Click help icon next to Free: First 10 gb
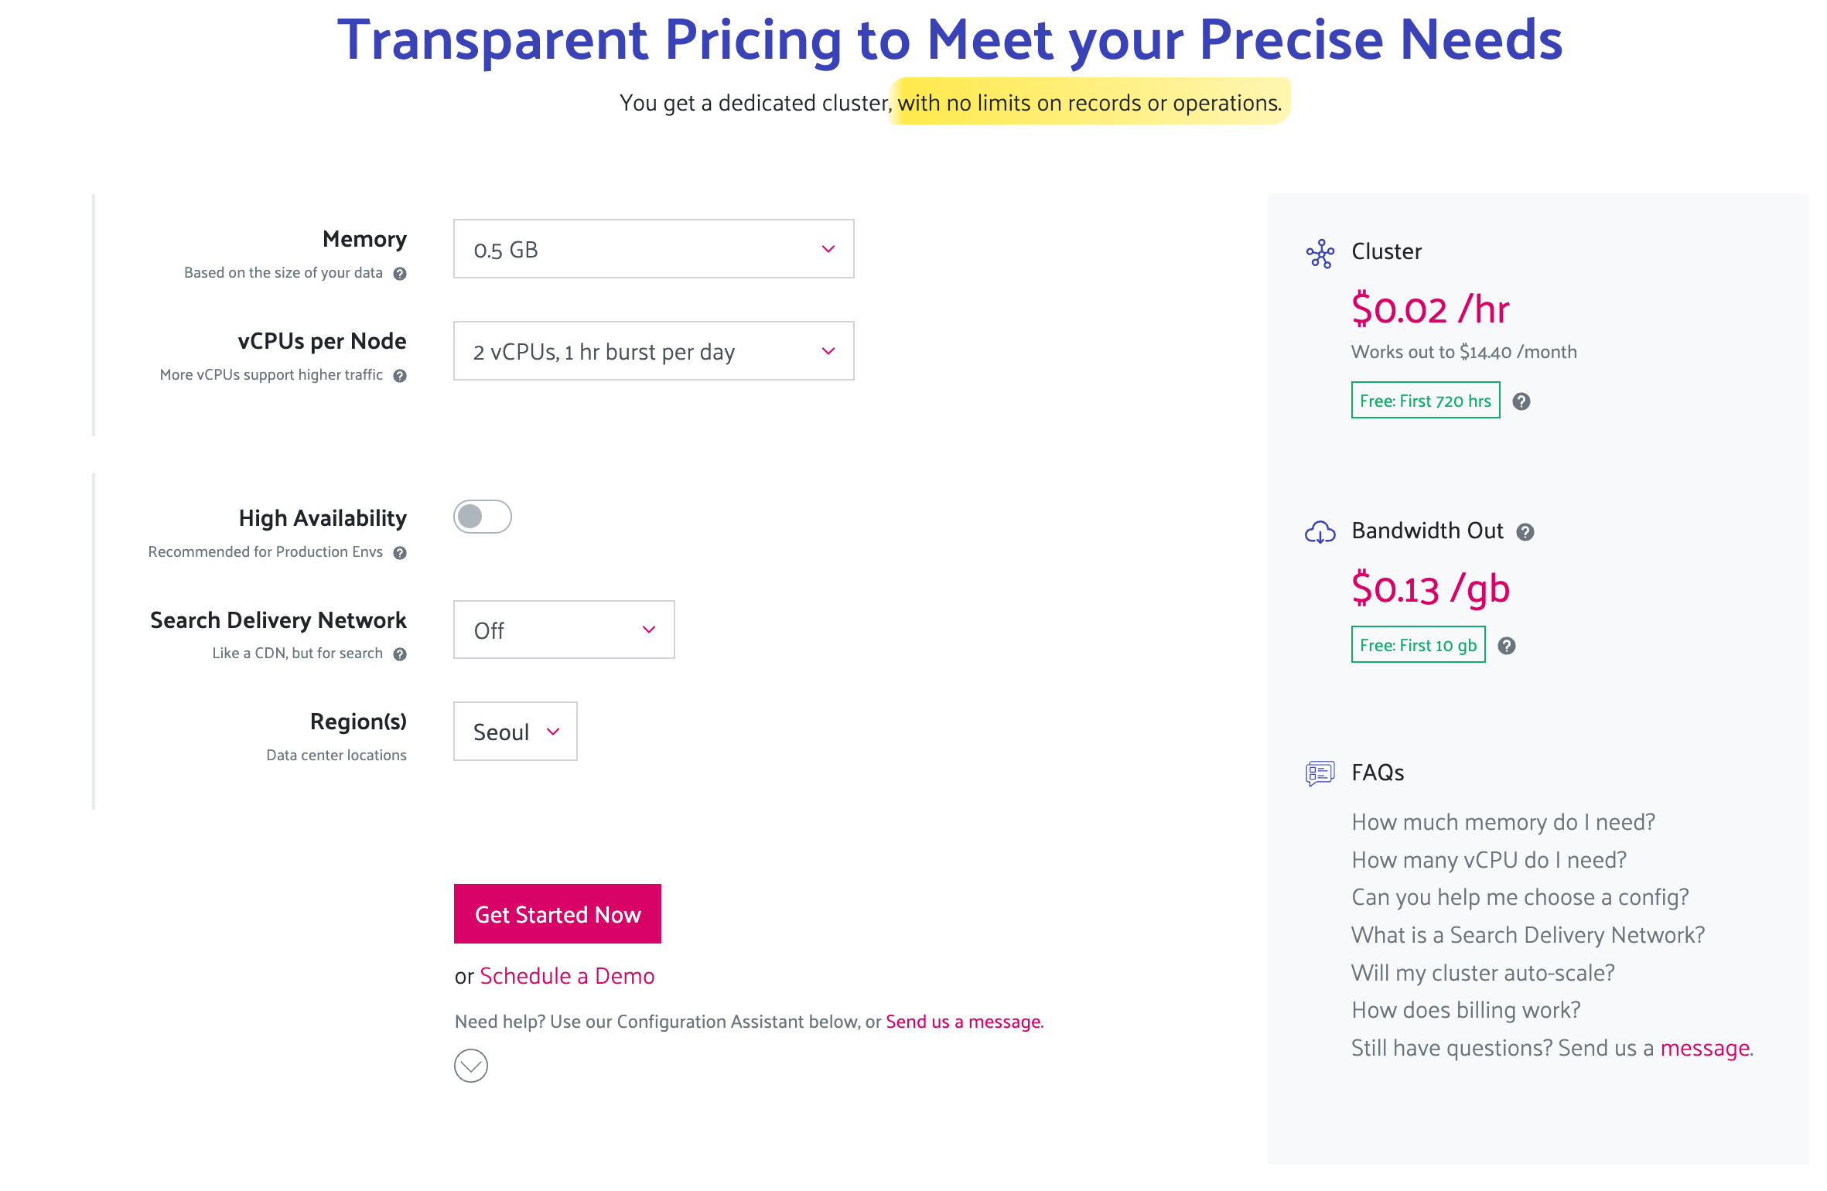 click(1507, 646)
